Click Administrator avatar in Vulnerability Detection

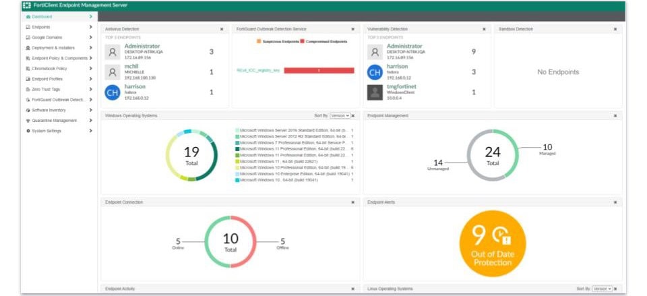click(375, 52)
